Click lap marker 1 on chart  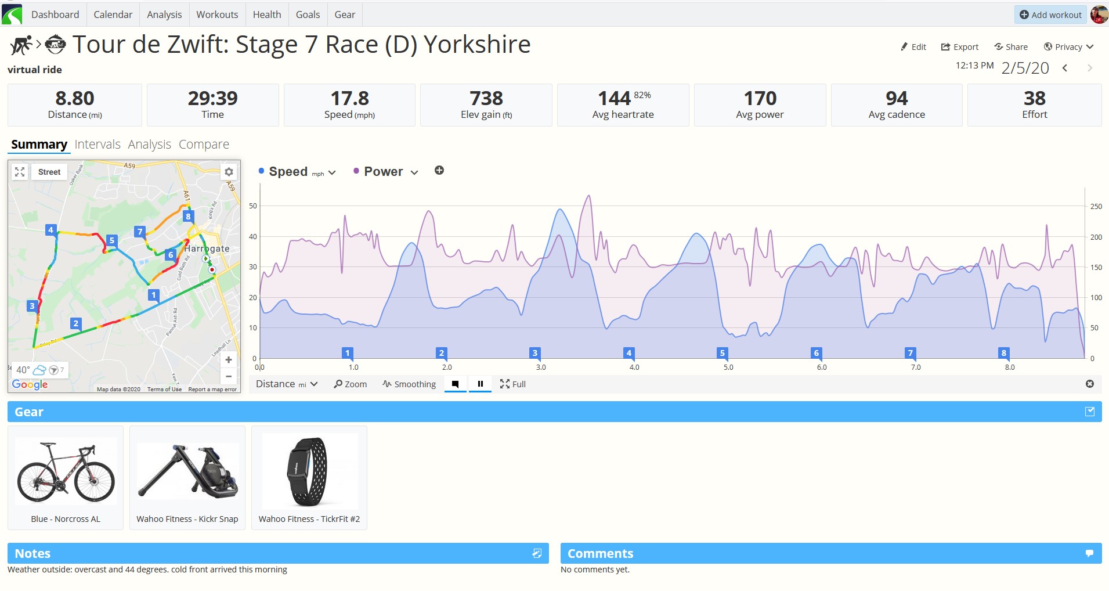(348, 353)
